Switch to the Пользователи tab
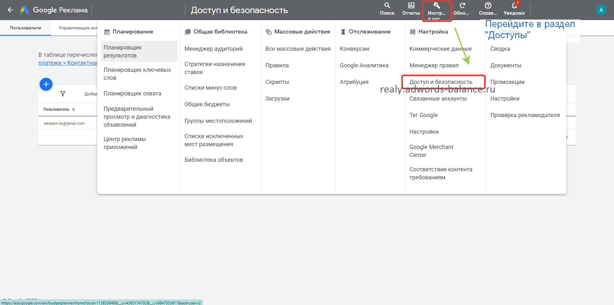The image size is (614, 305). pos(26,28)
